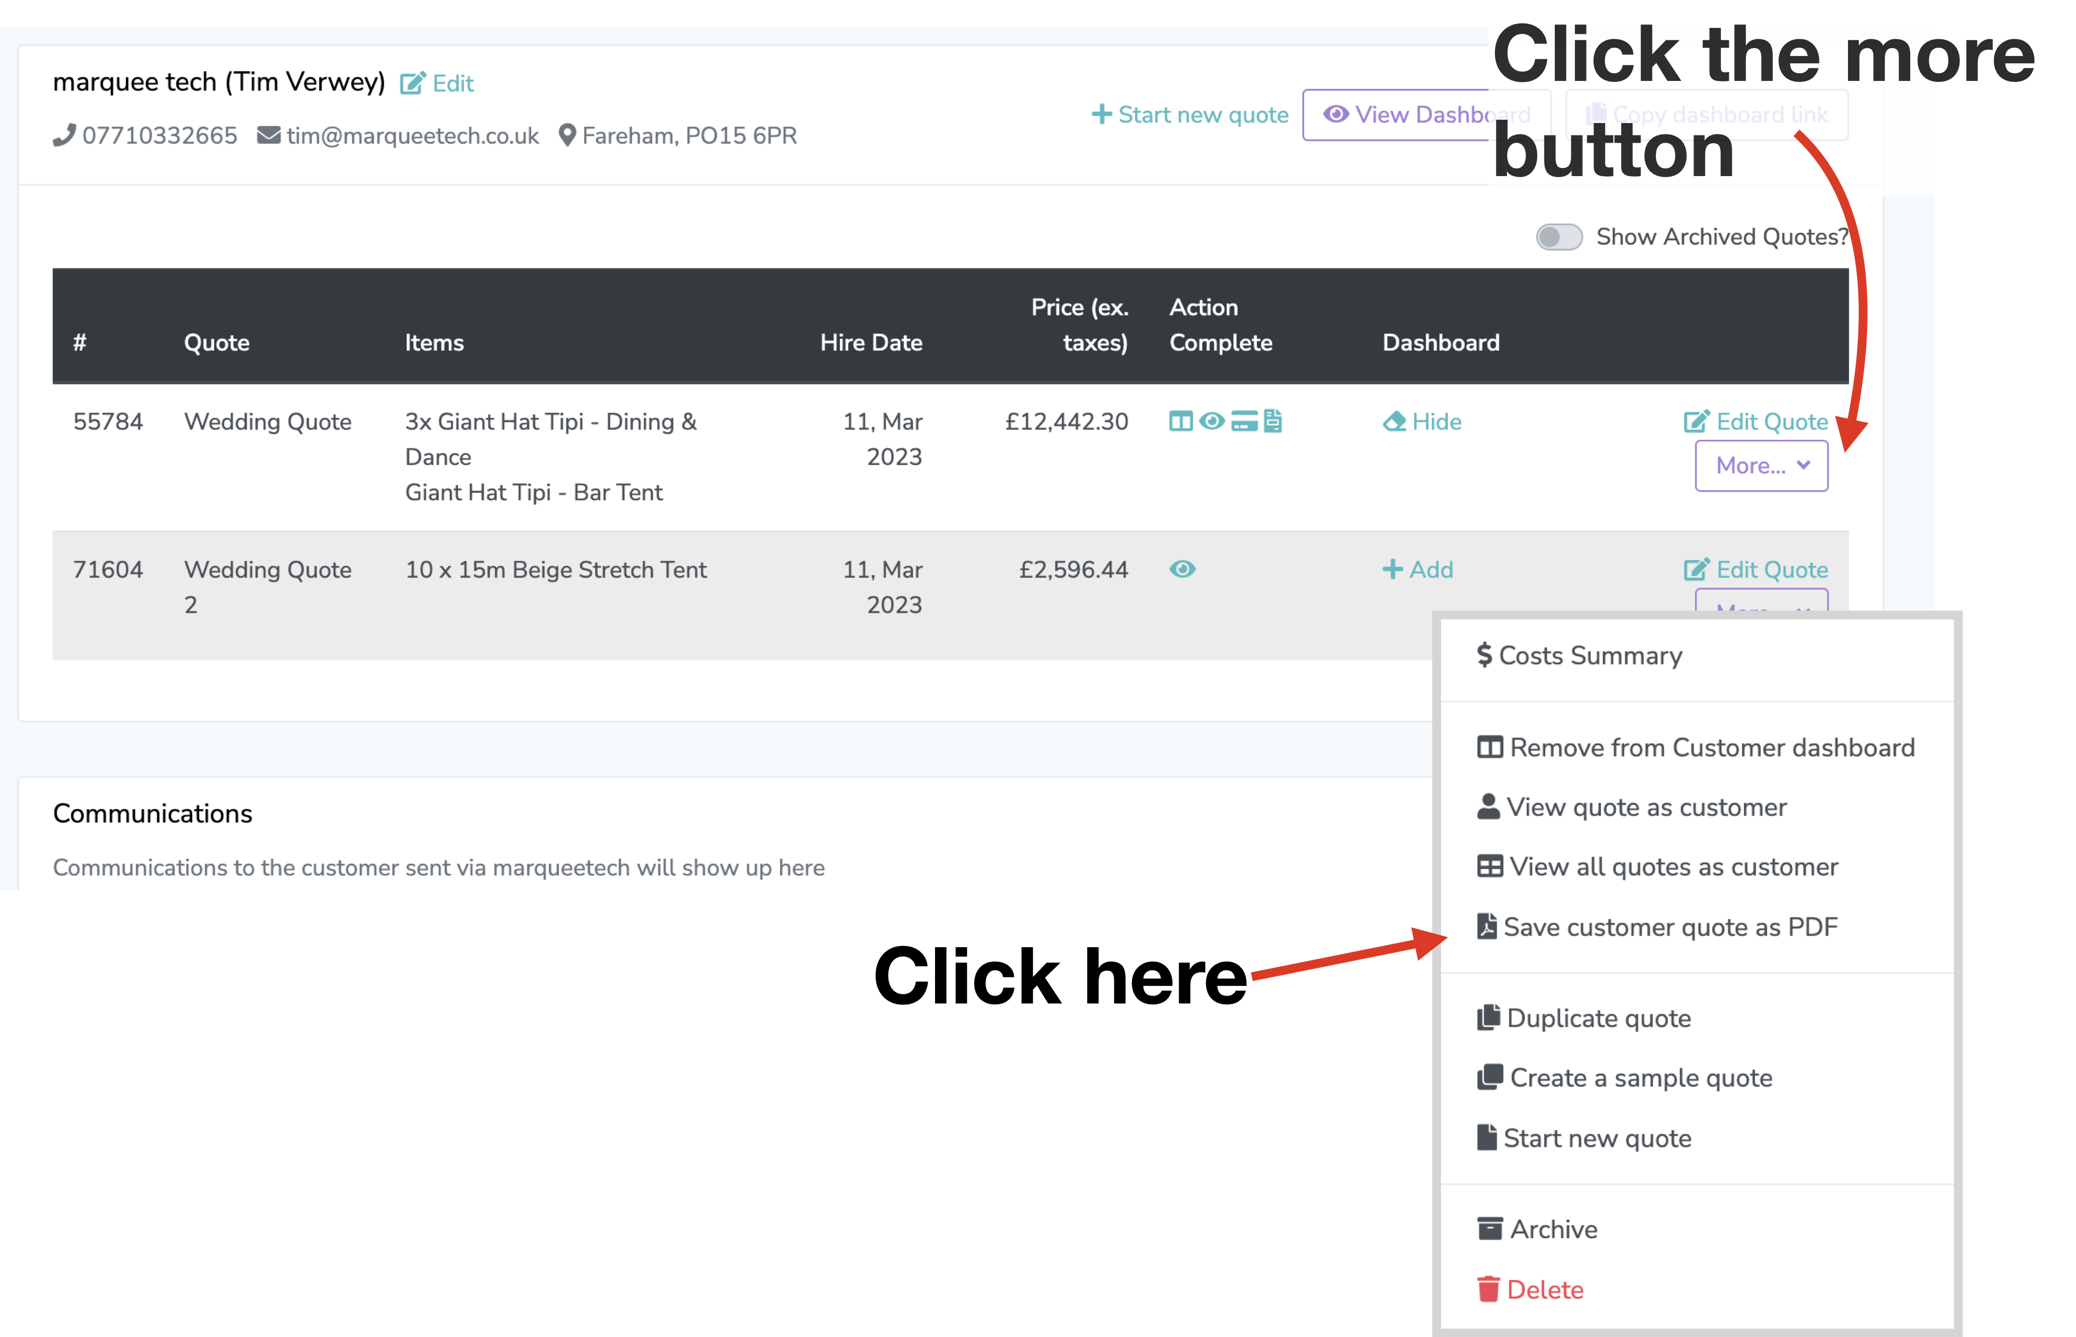Choose Remove from Customer dashboard in menu

(x=1696, y=747)
